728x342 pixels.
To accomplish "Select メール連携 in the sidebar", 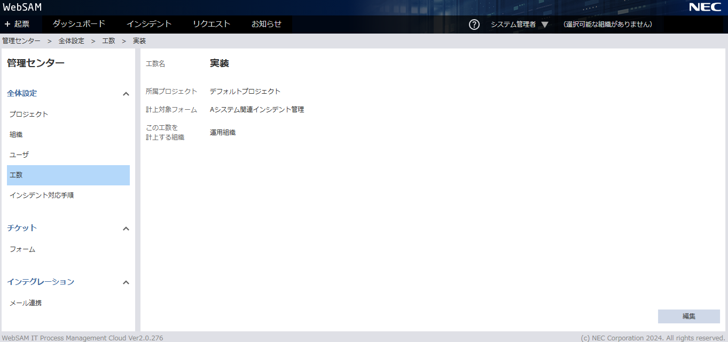I will coord(26,303).
